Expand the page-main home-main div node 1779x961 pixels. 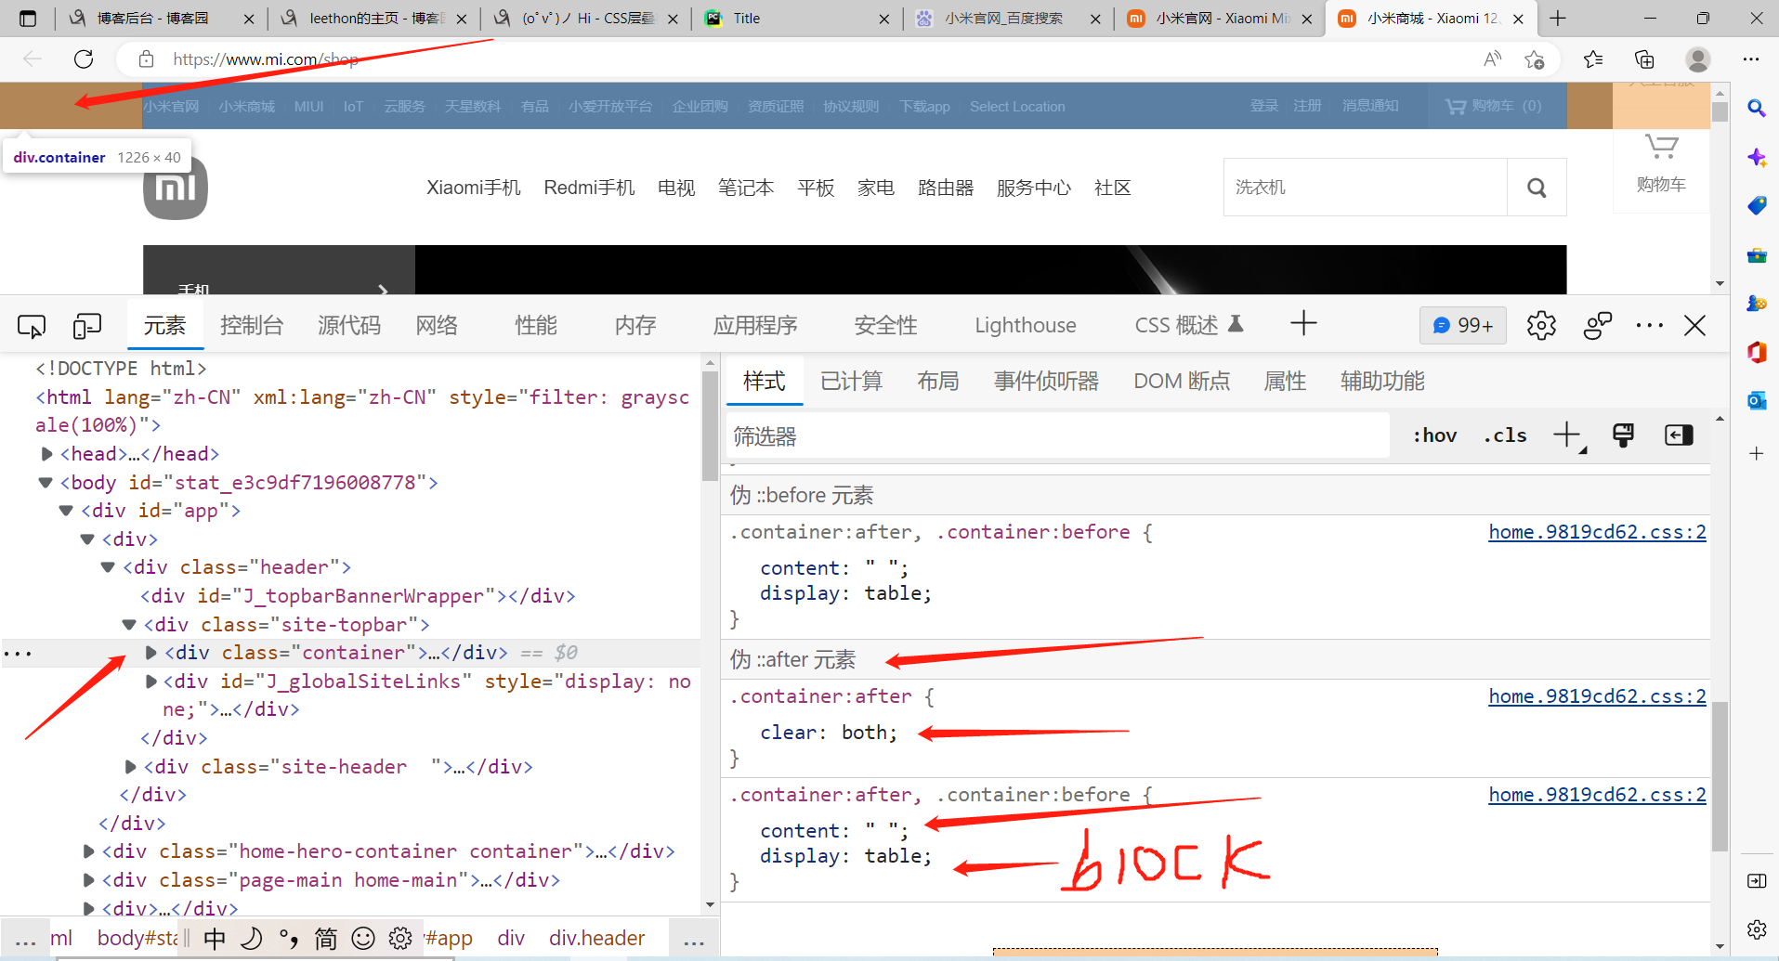click(88, 880)
